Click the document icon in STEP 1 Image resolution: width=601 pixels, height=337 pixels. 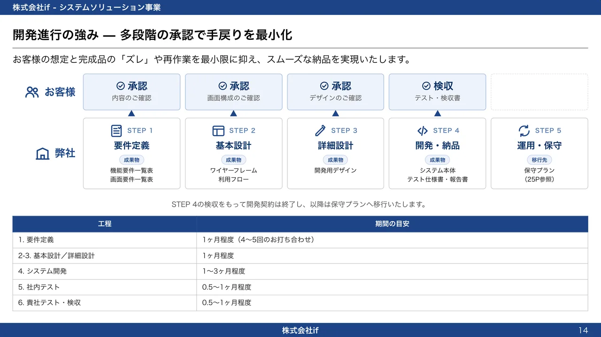pyautogui.click(x=116, y=131)
